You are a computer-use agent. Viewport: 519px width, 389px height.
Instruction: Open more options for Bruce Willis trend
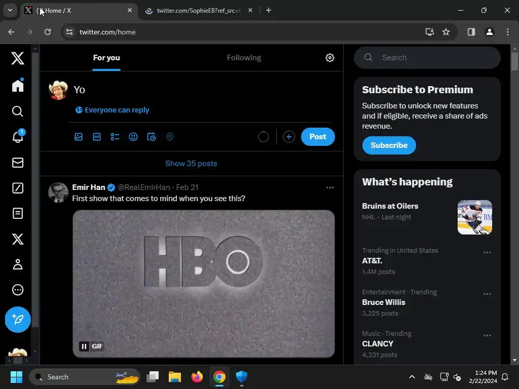487,294
